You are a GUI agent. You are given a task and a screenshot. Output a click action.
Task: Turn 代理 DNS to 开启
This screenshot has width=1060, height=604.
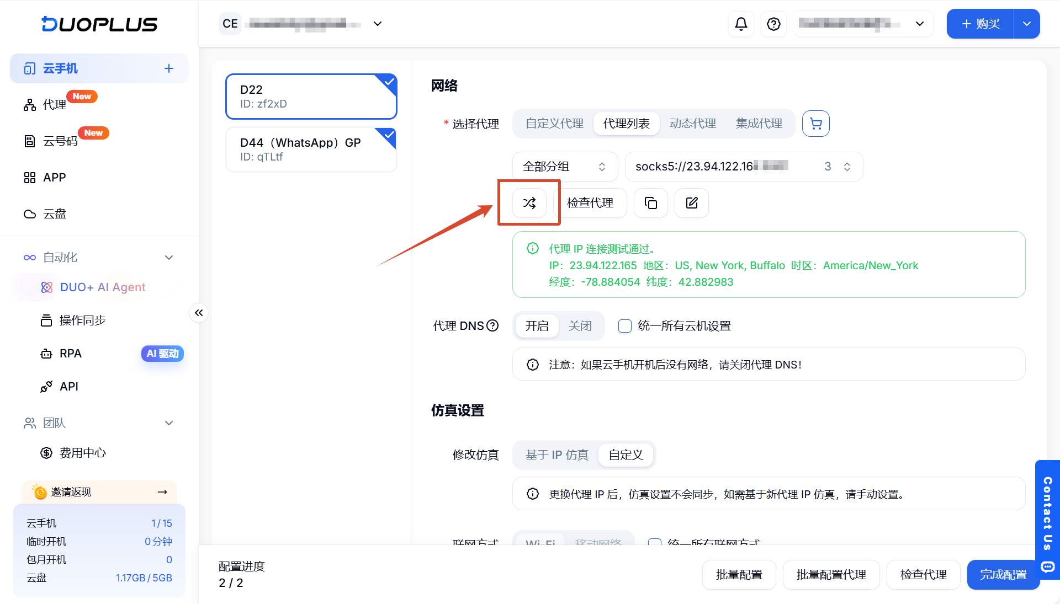537,326
